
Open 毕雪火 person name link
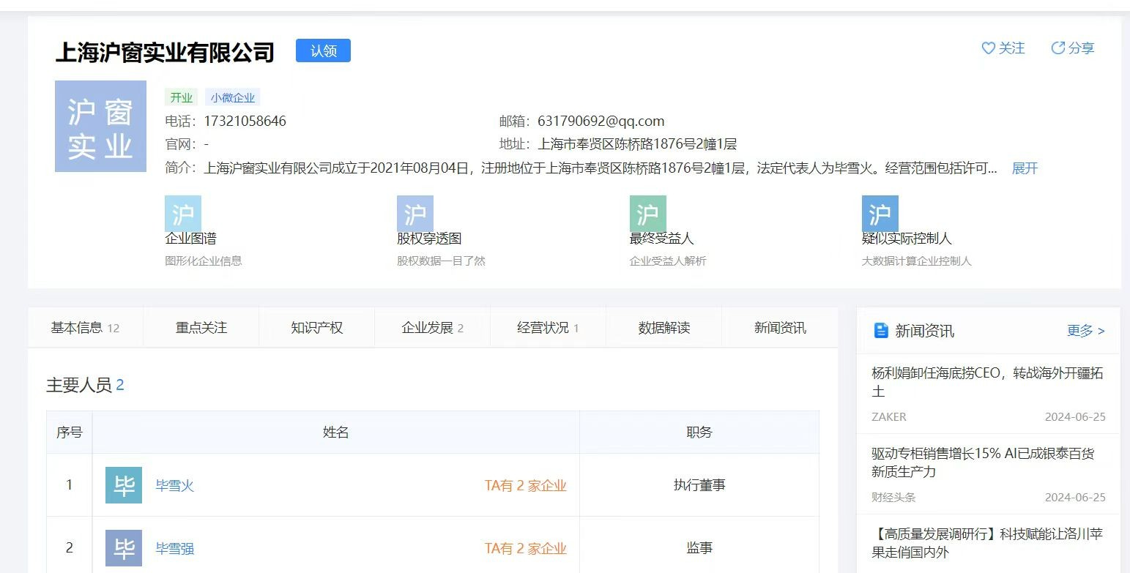(x=175, y=485)
